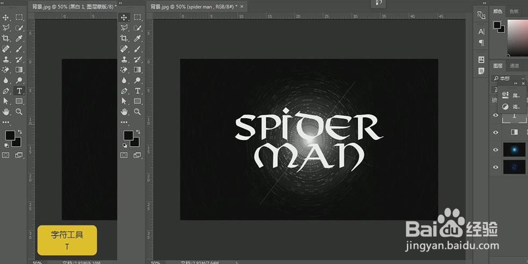528x264 pixels.
Task: Close the floating 属性/调整 panel
Action: click(523, 83)
